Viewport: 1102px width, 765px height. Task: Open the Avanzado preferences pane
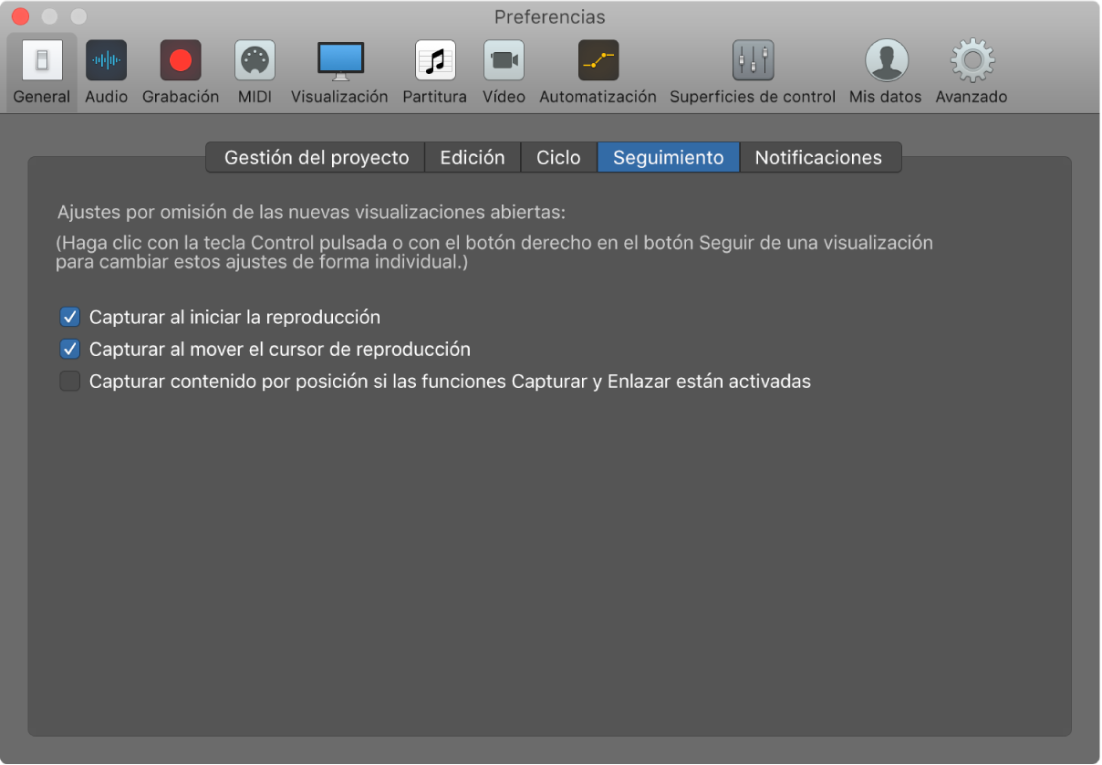[x=972, y=72]
